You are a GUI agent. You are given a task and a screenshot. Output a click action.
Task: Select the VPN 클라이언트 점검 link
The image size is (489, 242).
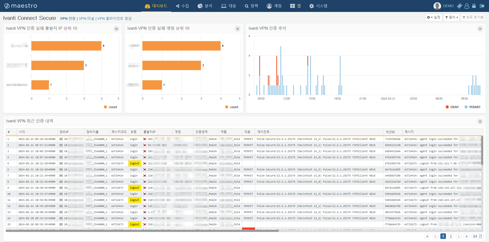coord(115,19)
